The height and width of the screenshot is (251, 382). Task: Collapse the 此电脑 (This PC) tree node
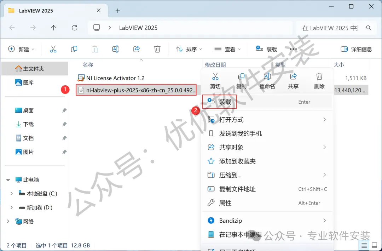[8, 180]
